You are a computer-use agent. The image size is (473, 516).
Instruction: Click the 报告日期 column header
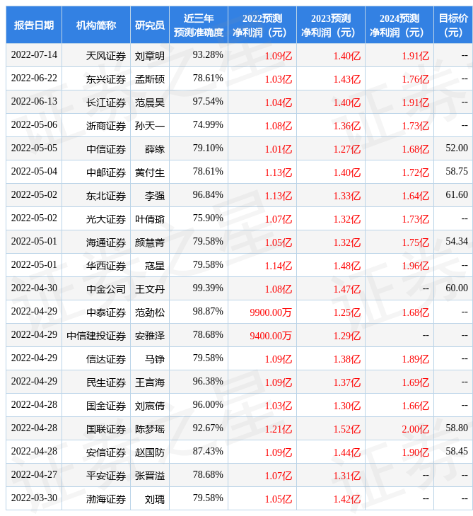coord(34,25)
